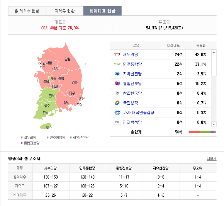Open the 가자!대국민중심당 party link
Image resolution: width=224 pixels, height=206 pixels.
(x=139, y=112)
